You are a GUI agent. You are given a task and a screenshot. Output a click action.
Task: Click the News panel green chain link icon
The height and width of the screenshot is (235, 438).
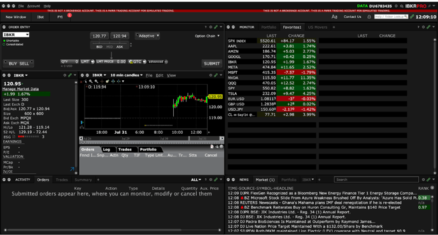(428, 180)
